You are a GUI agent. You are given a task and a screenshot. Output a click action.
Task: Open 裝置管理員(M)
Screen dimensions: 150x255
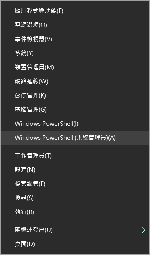click(x=75, y=67)
